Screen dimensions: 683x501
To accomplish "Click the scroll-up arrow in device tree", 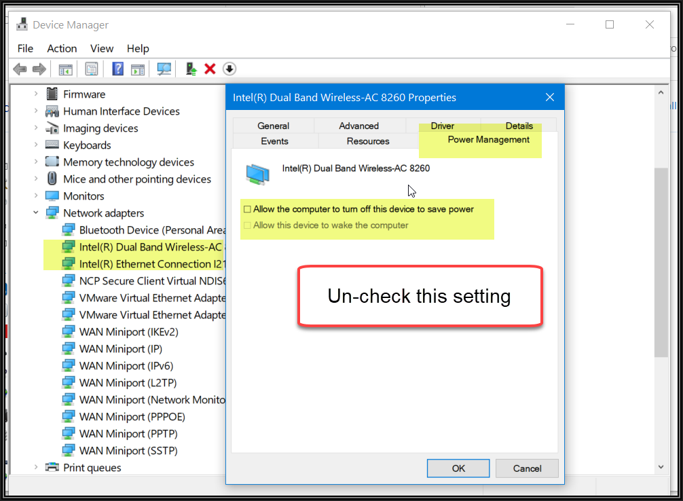I will pyautogui.click(x=661, y=92).
